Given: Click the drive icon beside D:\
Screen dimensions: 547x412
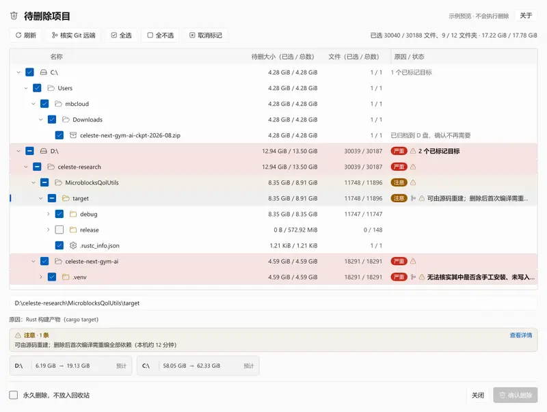Looking at the screenshot, I should tap(43, 151).
